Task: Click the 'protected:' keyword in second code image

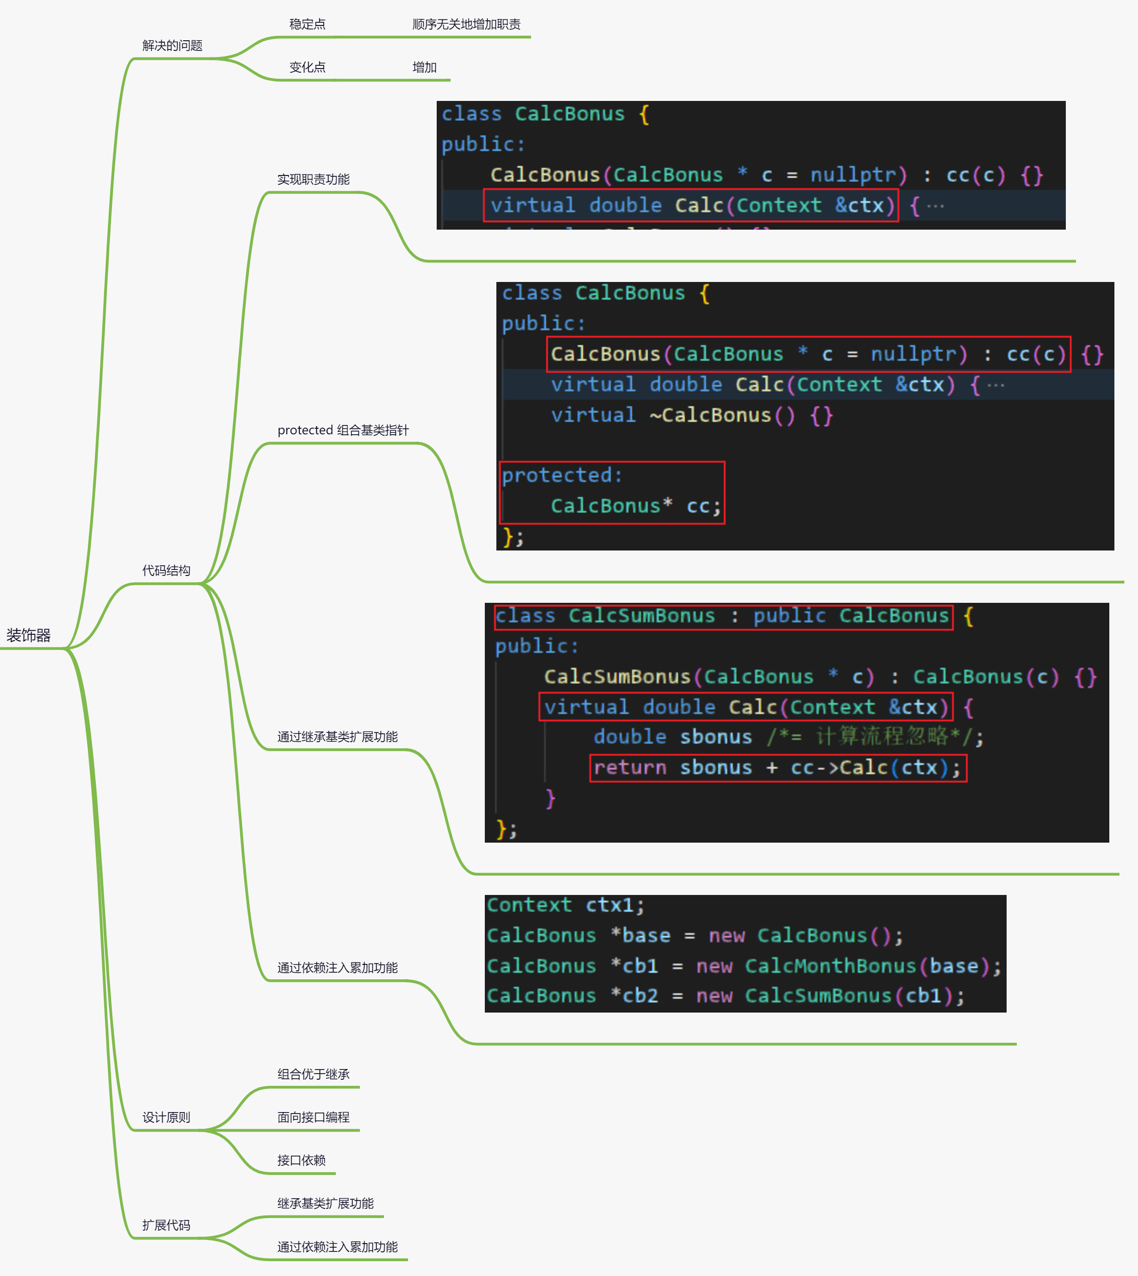Action: tap(562, 475)
